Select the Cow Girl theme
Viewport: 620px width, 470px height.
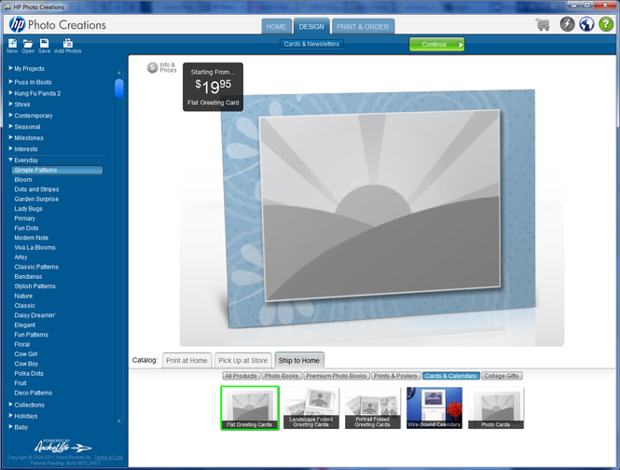tap(26, 354)
